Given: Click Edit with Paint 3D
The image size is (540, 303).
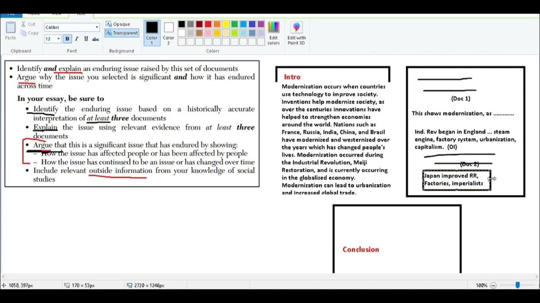Looking at the screenshot, I should click(x=297, y=33).
